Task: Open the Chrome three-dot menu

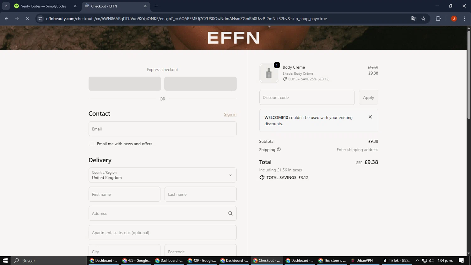Action: 464,19
